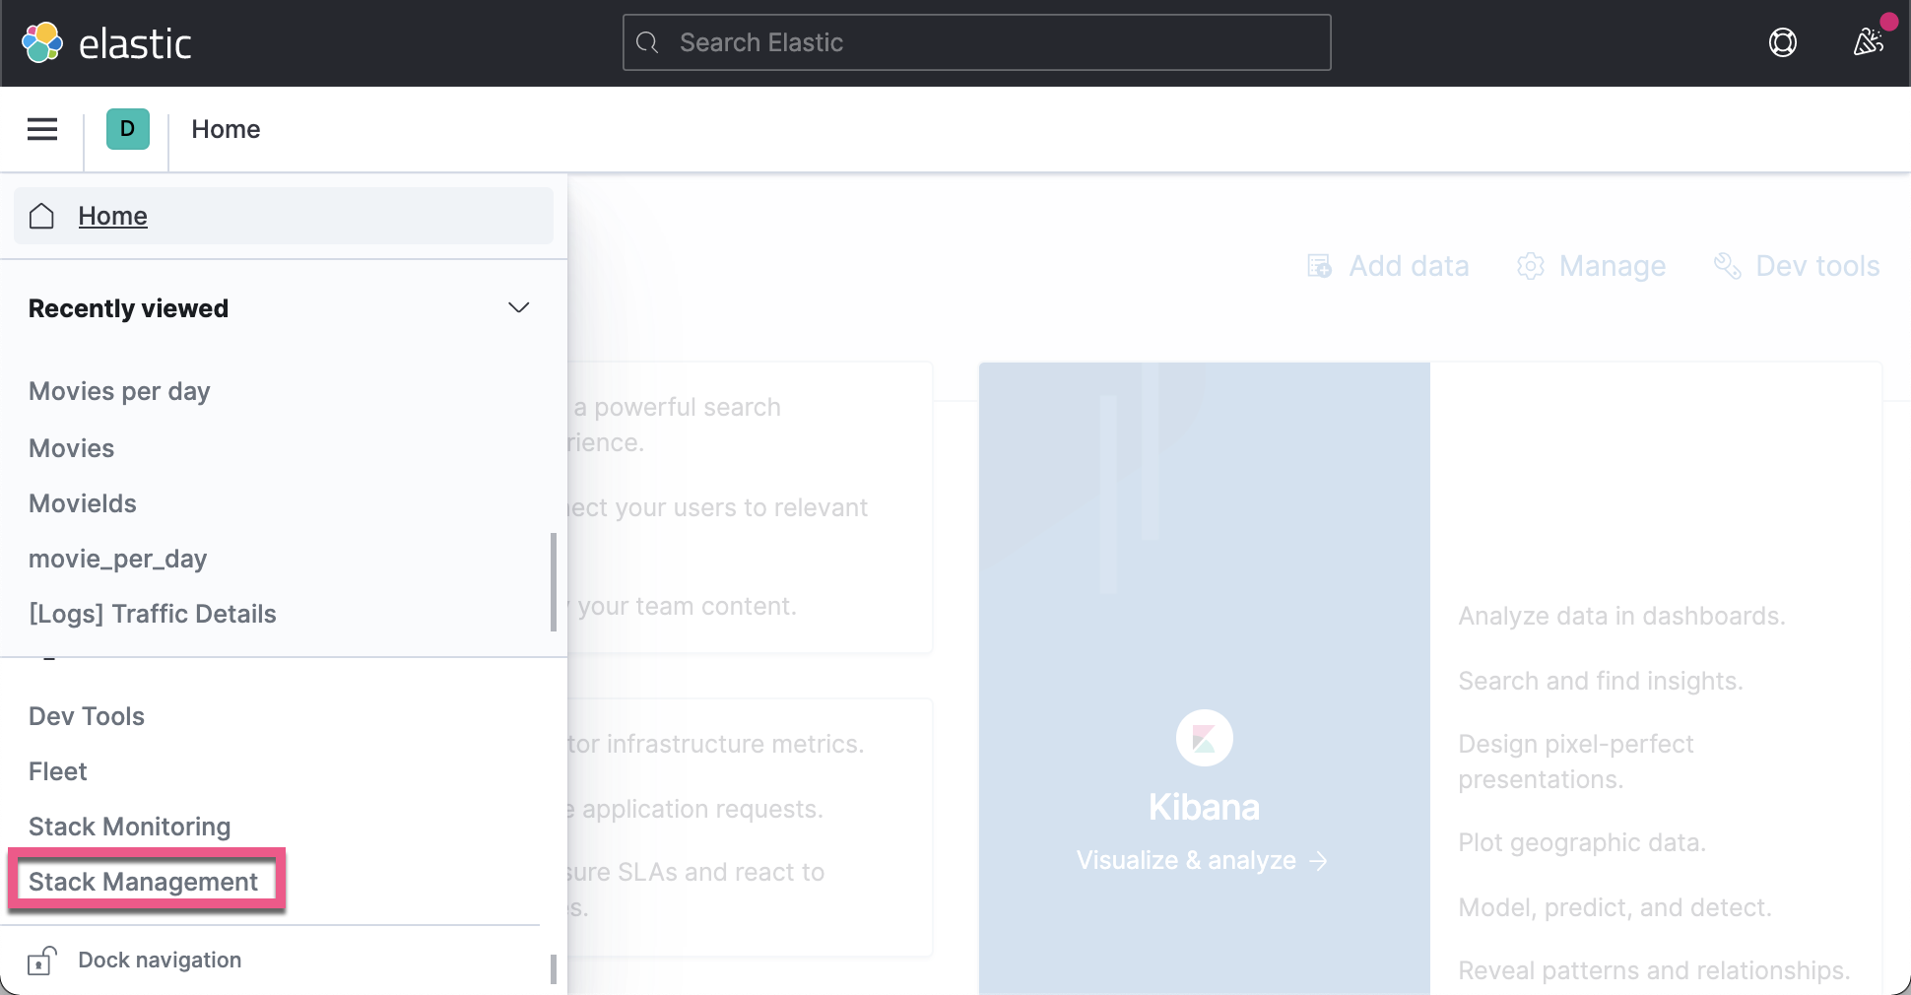Select Stack Management

click(x=142, y=882)
